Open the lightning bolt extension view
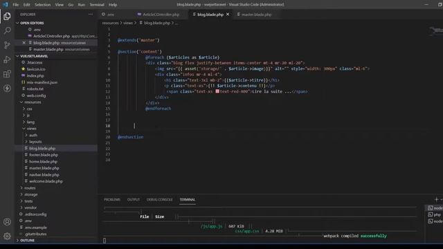443x249 pixels. pos(7,89)
